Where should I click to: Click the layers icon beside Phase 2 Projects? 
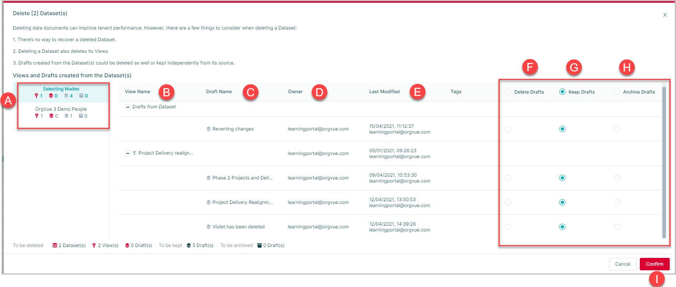pyautogui.click(x=209, y=178)
